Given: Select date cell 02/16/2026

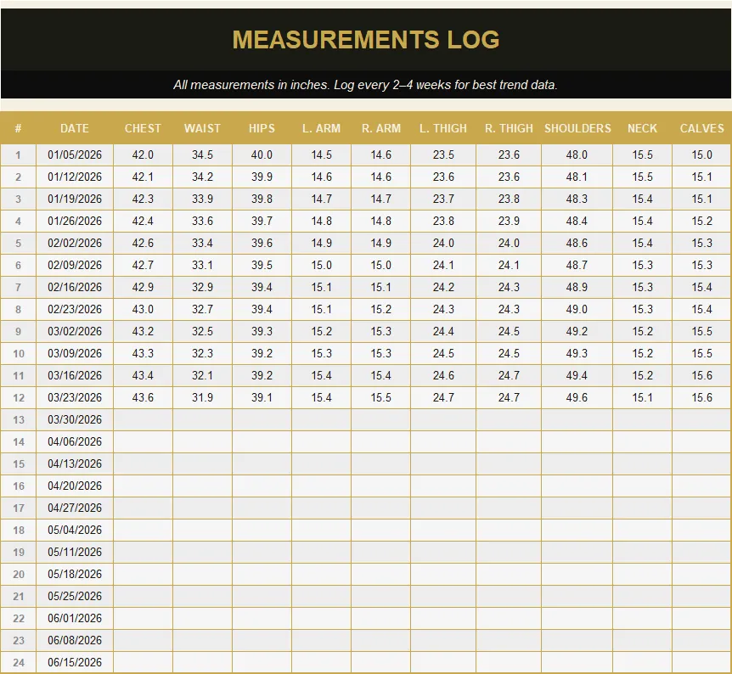Looking at the screenshot, I should coord(75,287).
